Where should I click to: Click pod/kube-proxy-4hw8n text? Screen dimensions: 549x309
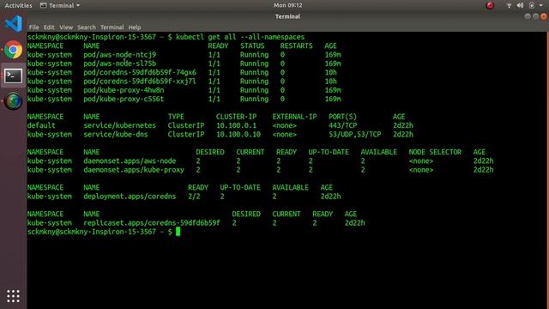[x=124, y=90]
